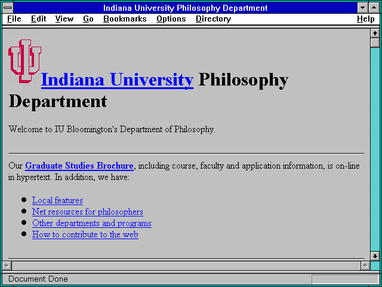This screenshot has width=382, height=287.
Task: Open How to contribute to the web
Action: [85, 234]
